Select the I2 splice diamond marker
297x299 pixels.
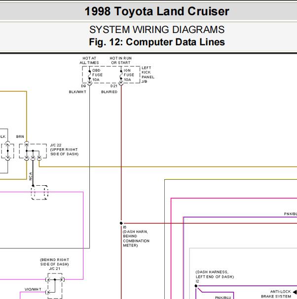click(196, 286)
